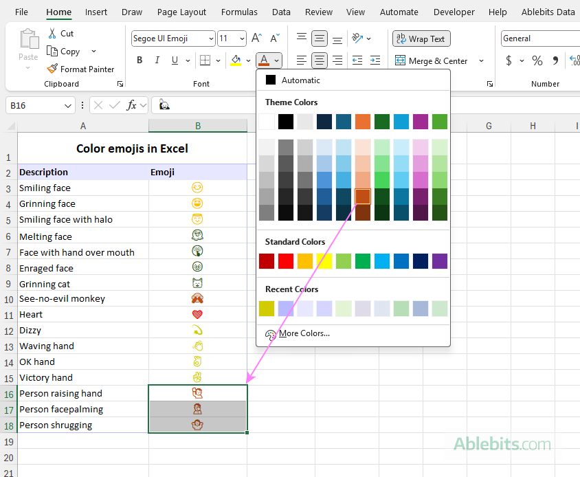580x477 pixels.
Task: Apply Italic formatting
Action: (157, 60)
